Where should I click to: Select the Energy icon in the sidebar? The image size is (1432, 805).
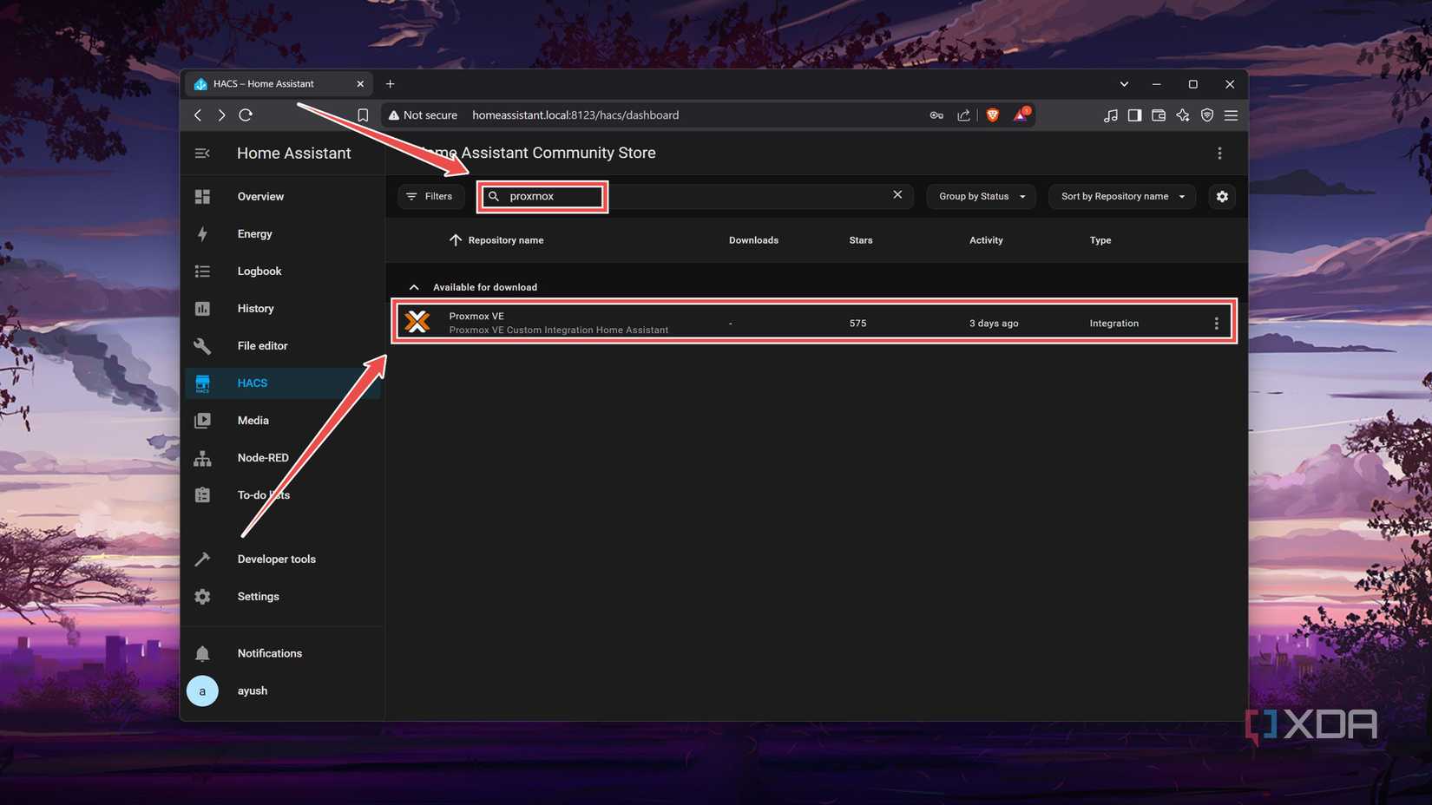202,233
